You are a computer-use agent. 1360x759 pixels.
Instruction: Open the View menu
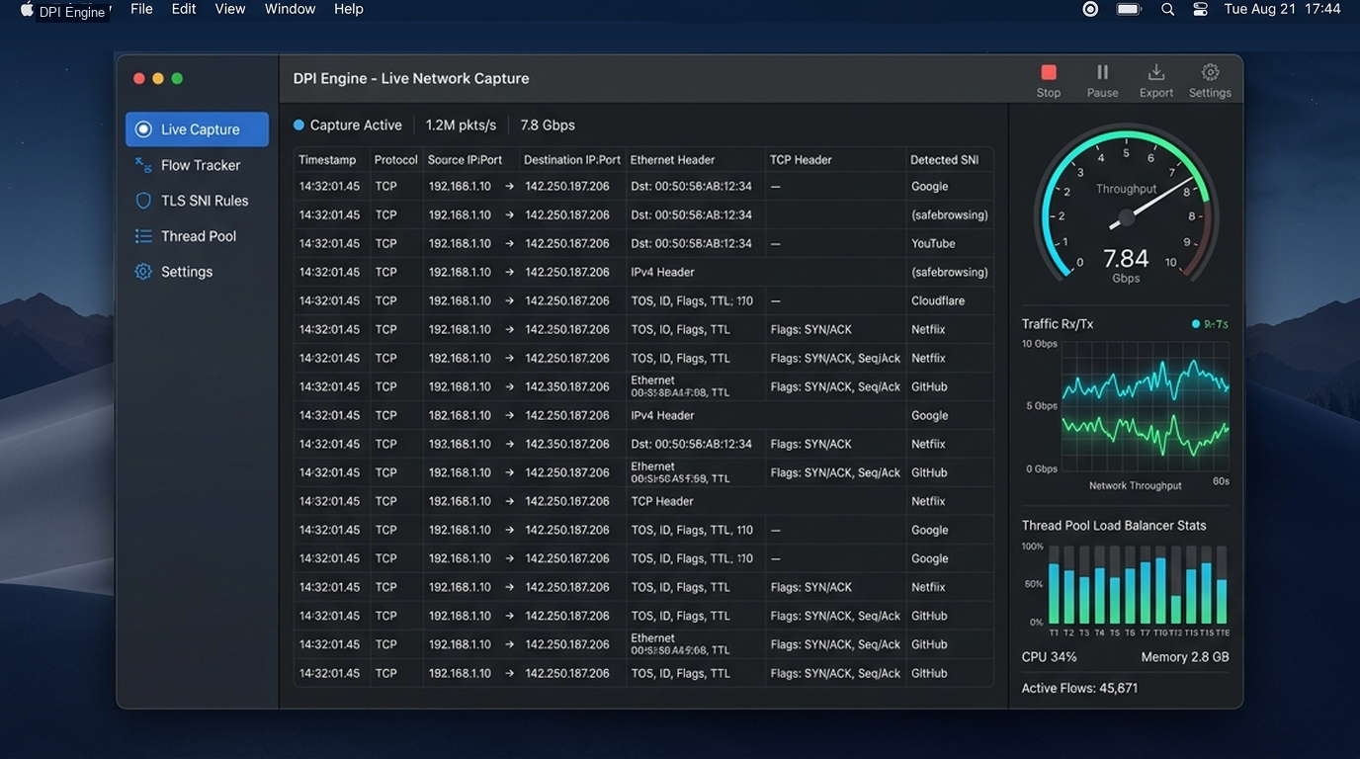(230, 9)
